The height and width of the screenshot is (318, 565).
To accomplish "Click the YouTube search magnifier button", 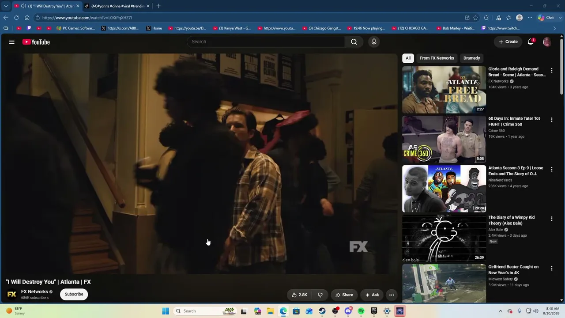I will click(354, 42).
